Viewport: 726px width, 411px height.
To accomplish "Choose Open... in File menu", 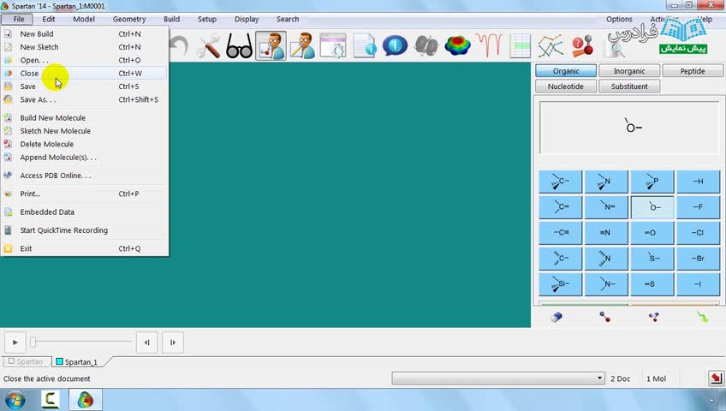I will pos(84,60).
